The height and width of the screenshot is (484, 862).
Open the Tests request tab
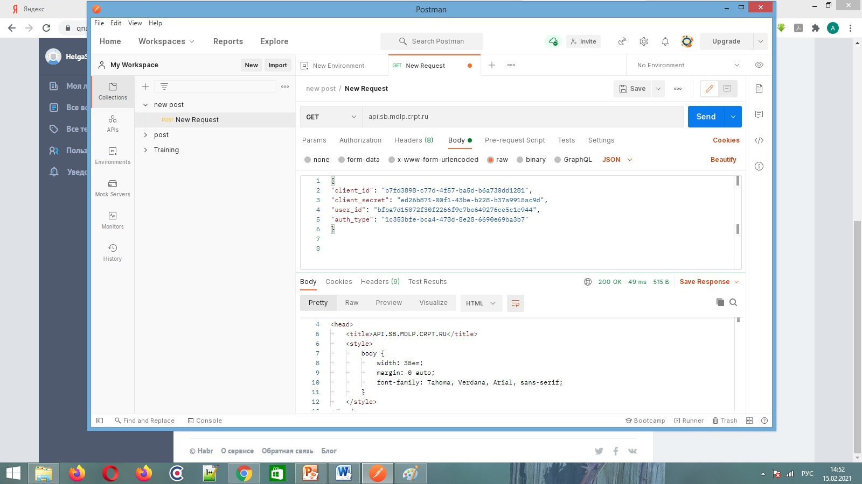(x=566, y=140)
